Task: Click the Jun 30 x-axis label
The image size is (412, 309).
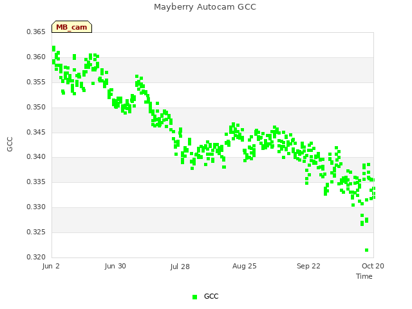Action: [115, 266]
